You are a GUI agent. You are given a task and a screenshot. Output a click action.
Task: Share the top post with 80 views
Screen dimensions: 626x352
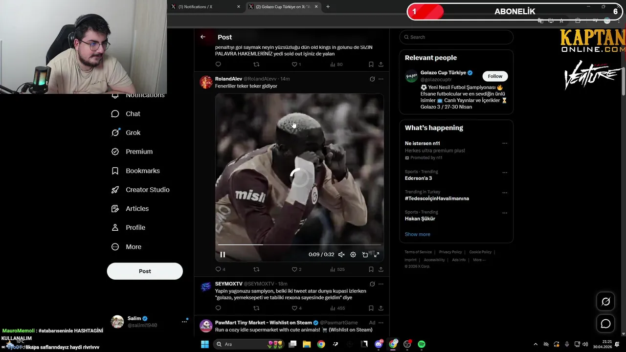click(381, 64)
